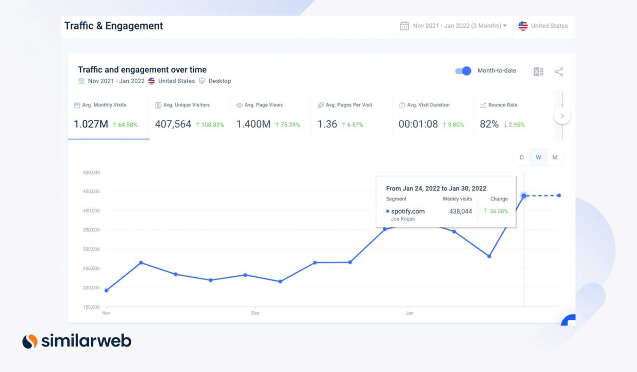The image size is (637, 372).
Task: Click the final dashed-line data point
Action: pyautogui.click(x=559, y=196)
